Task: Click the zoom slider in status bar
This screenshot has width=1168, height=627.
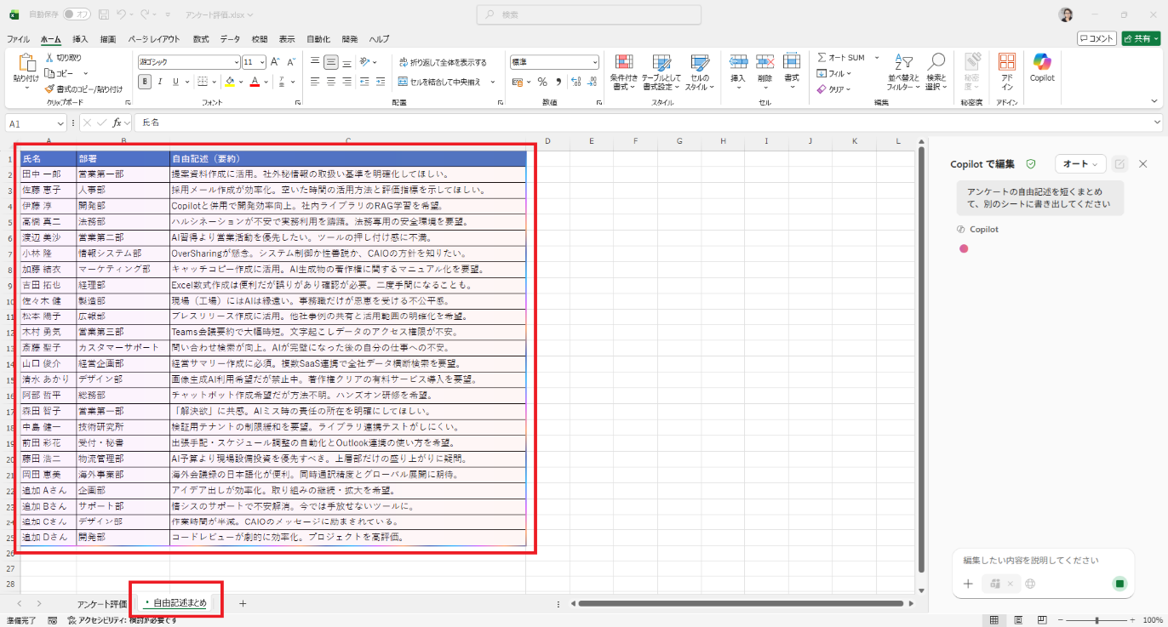Action: point(1096,620)
